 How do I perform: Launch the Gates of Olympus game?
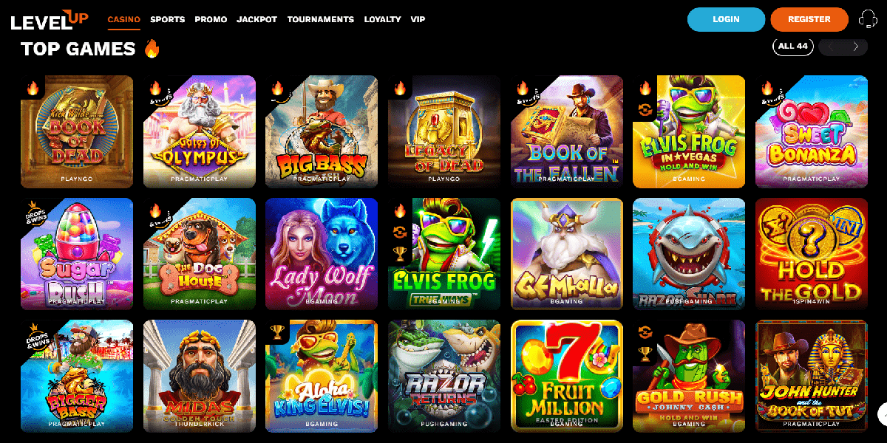(x=200, y=131)
